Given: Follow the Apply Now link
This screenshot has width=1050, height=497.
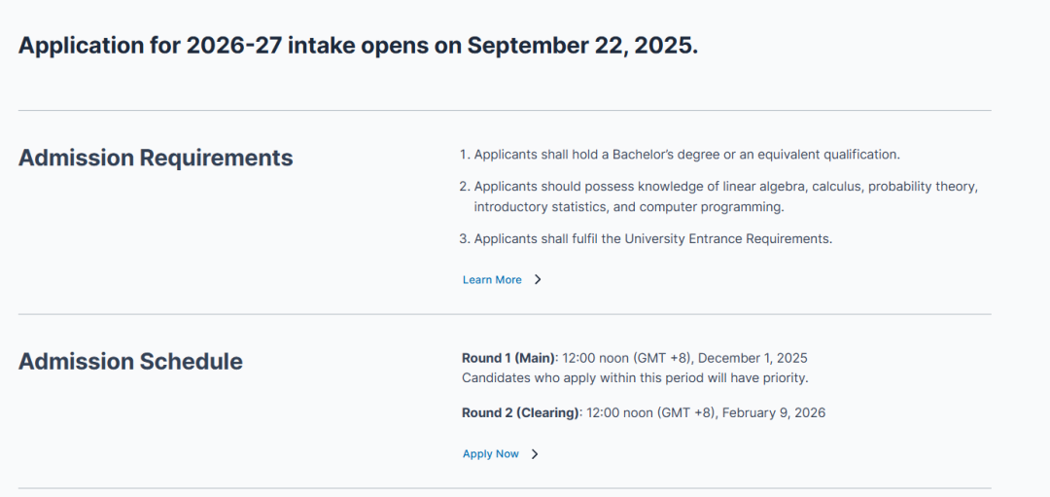Looking at the screenshot, I should 491,454.
